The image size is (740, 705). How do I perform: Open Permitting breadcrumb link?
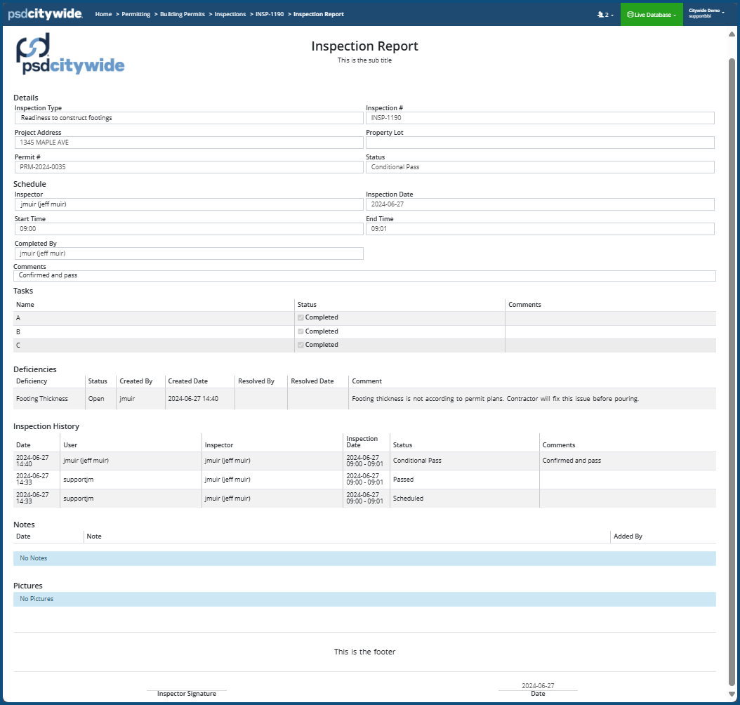click(136, 14)
